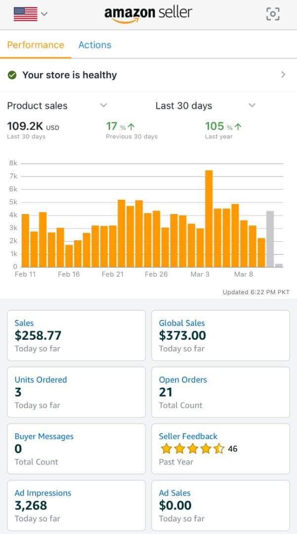The width and height of the screenshot is (297, 534).
Task: Tap the tallest orange sales bar
Action: click(x=209, y=219)
